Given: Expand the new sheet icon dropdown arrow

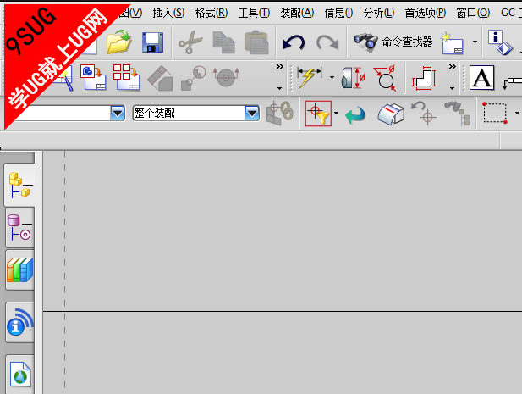Looking at the screenshot, I should (x=475, y=42).
